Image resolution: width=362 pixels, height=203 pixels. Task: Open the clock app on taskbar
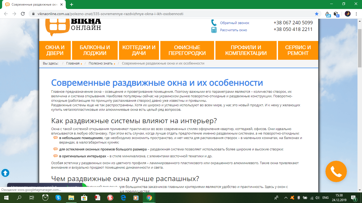coord(45,197)
